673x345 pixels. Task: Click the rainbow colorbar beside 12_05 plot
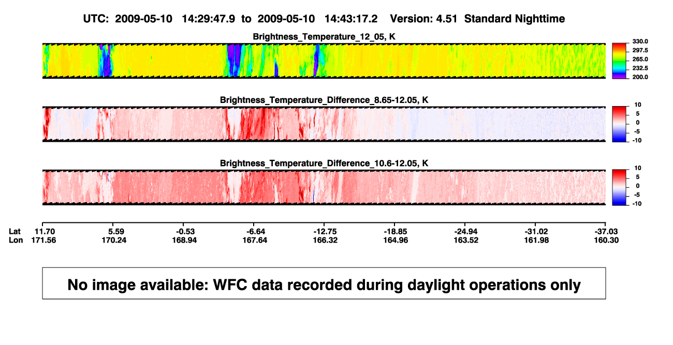619,61
